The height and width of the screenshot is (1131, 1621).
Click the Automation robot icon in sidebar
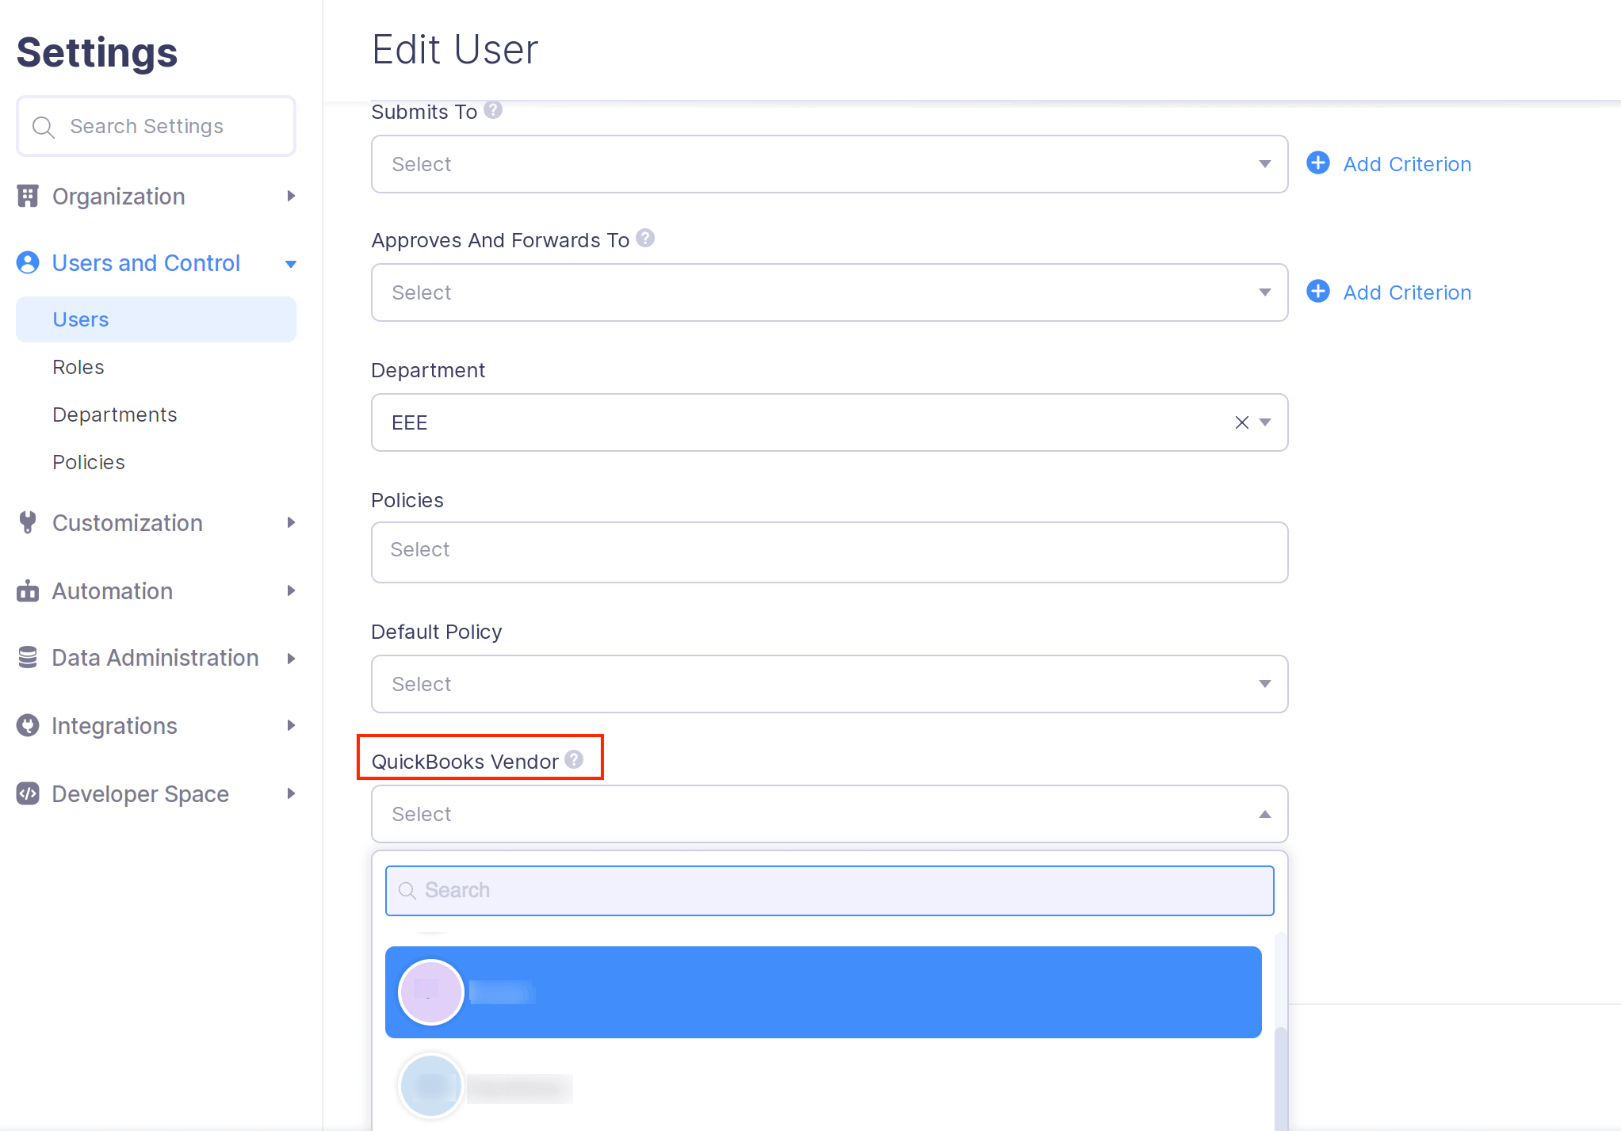tap(28, 590)
